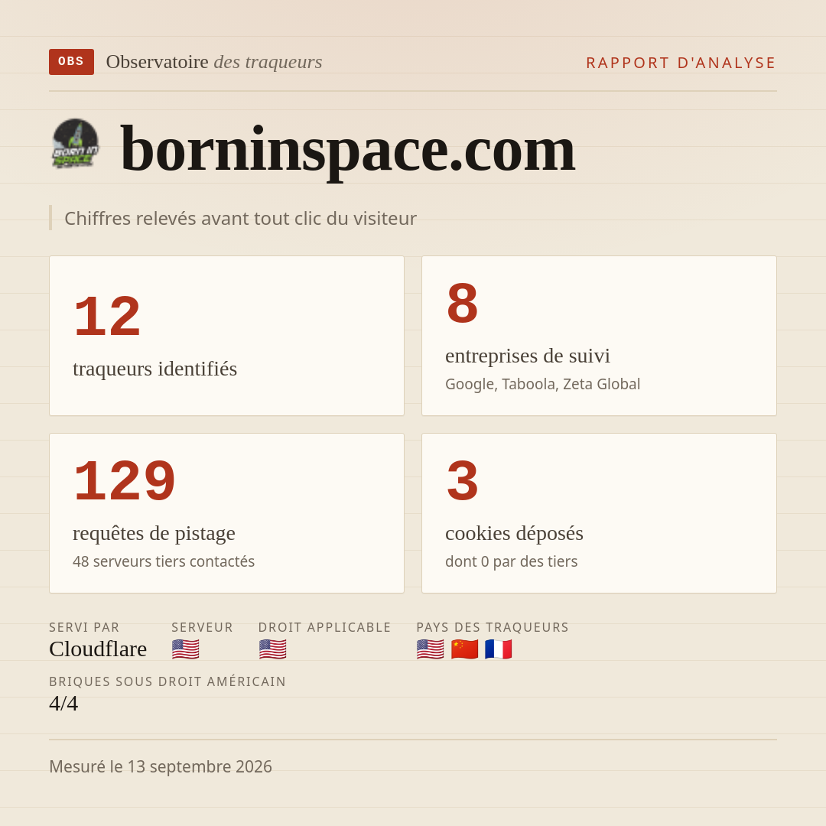Click the 'cookies déposés' label
Viewport: 826px width, 826px height.
click(x=514, y=533)
